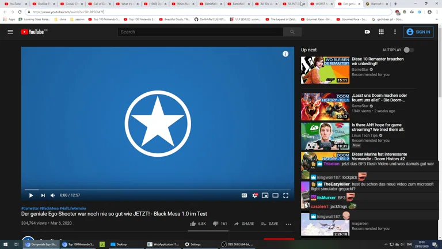The height and width of the screenshot is (249, 442).
Task: Switch to the 'WORST' browser tab
Action: (322, 4)
